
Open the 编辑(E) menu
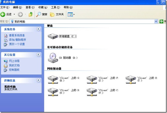pyautogui.click(x=17, y=7)
